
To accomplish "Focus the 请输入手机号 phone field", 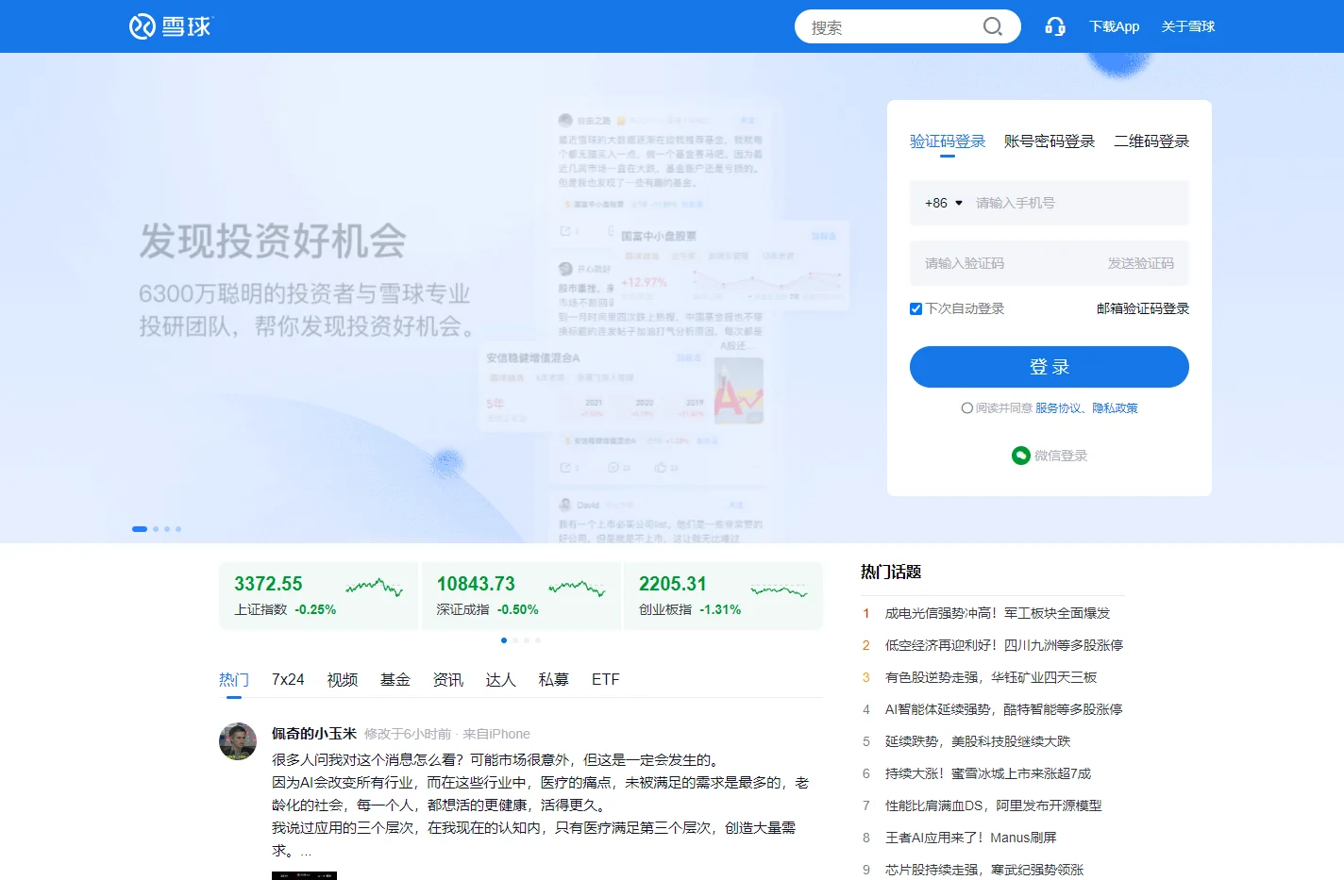I will (1076, 203).
